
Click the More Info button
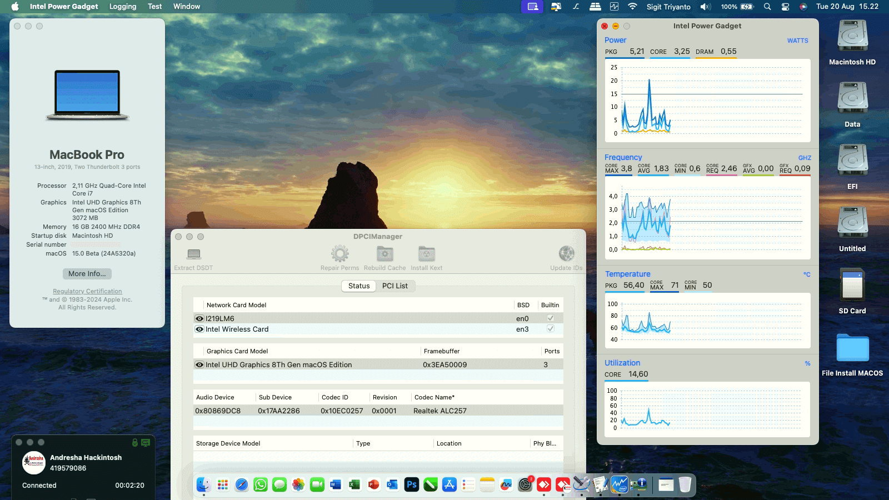tap(87, 273)
